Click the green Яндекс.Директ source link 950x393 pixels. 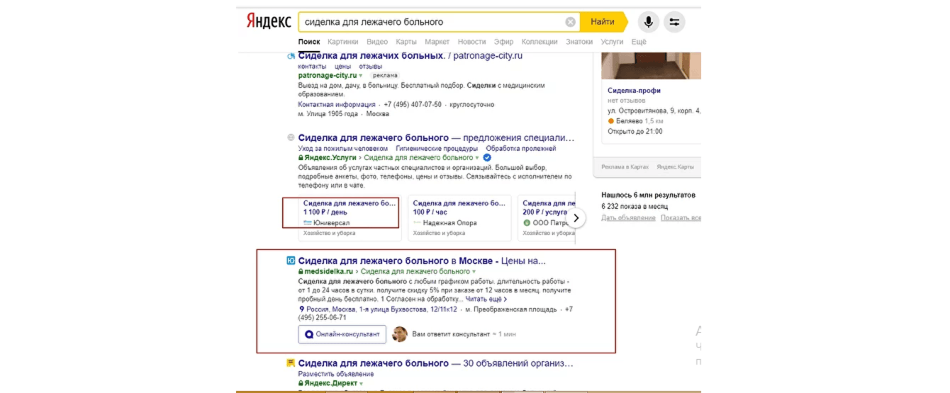click(x=330, y=383)
